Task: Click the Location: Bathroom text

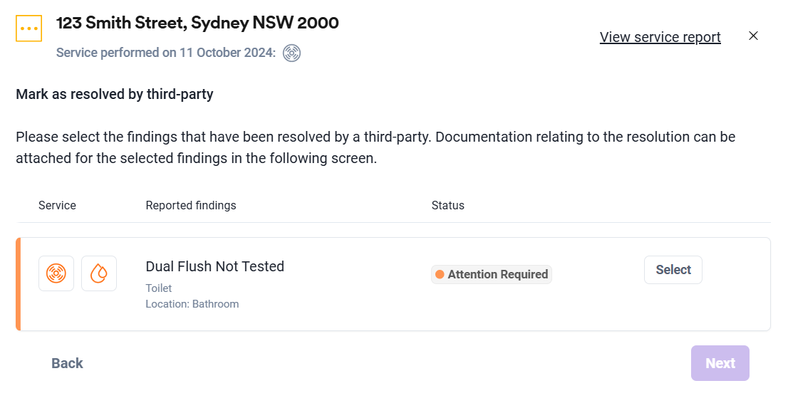Action: pos(192,304)
